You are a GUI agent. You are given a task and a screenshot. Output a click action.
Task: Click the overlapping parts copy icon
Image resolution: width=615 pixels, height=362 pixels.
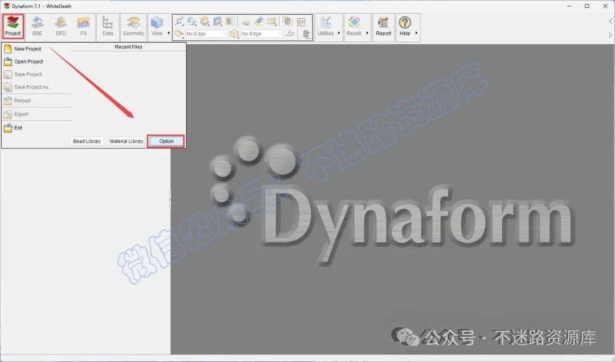point(288,21)
